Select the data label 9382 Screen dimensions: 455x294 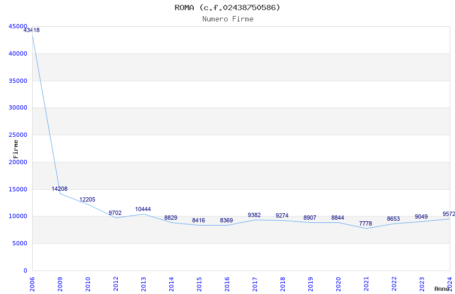254,215
